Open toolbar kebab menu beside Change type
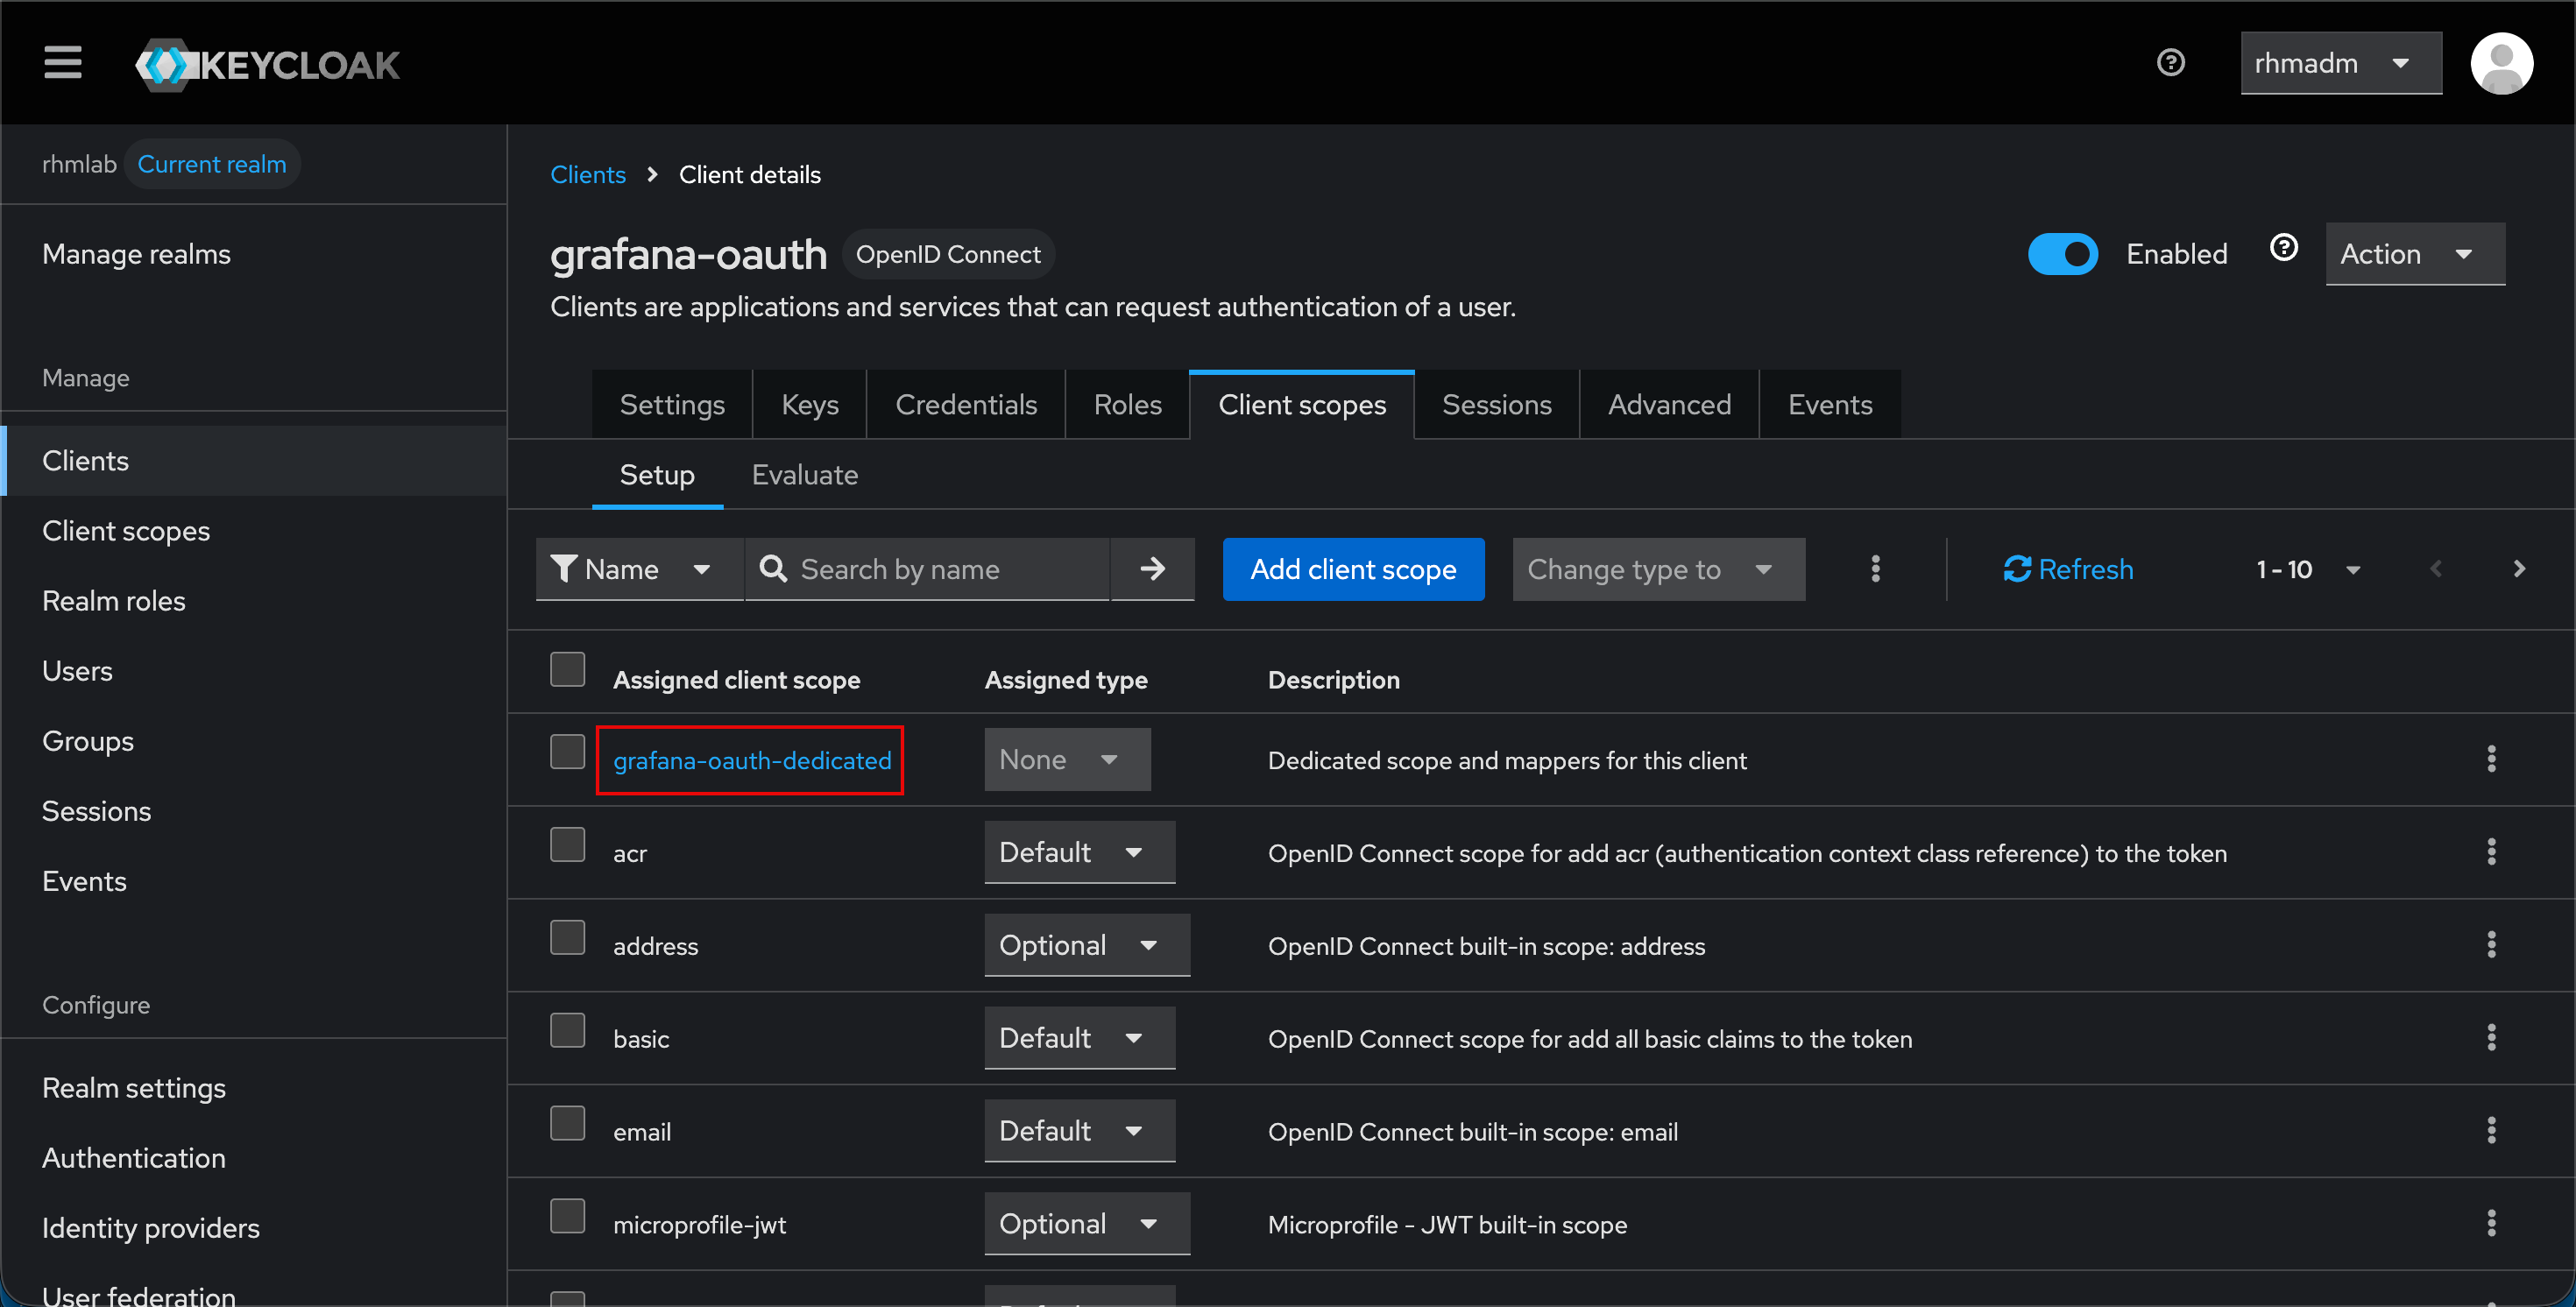The width and height of the screenshot is (2576, 1307). tap(1875, 569)
